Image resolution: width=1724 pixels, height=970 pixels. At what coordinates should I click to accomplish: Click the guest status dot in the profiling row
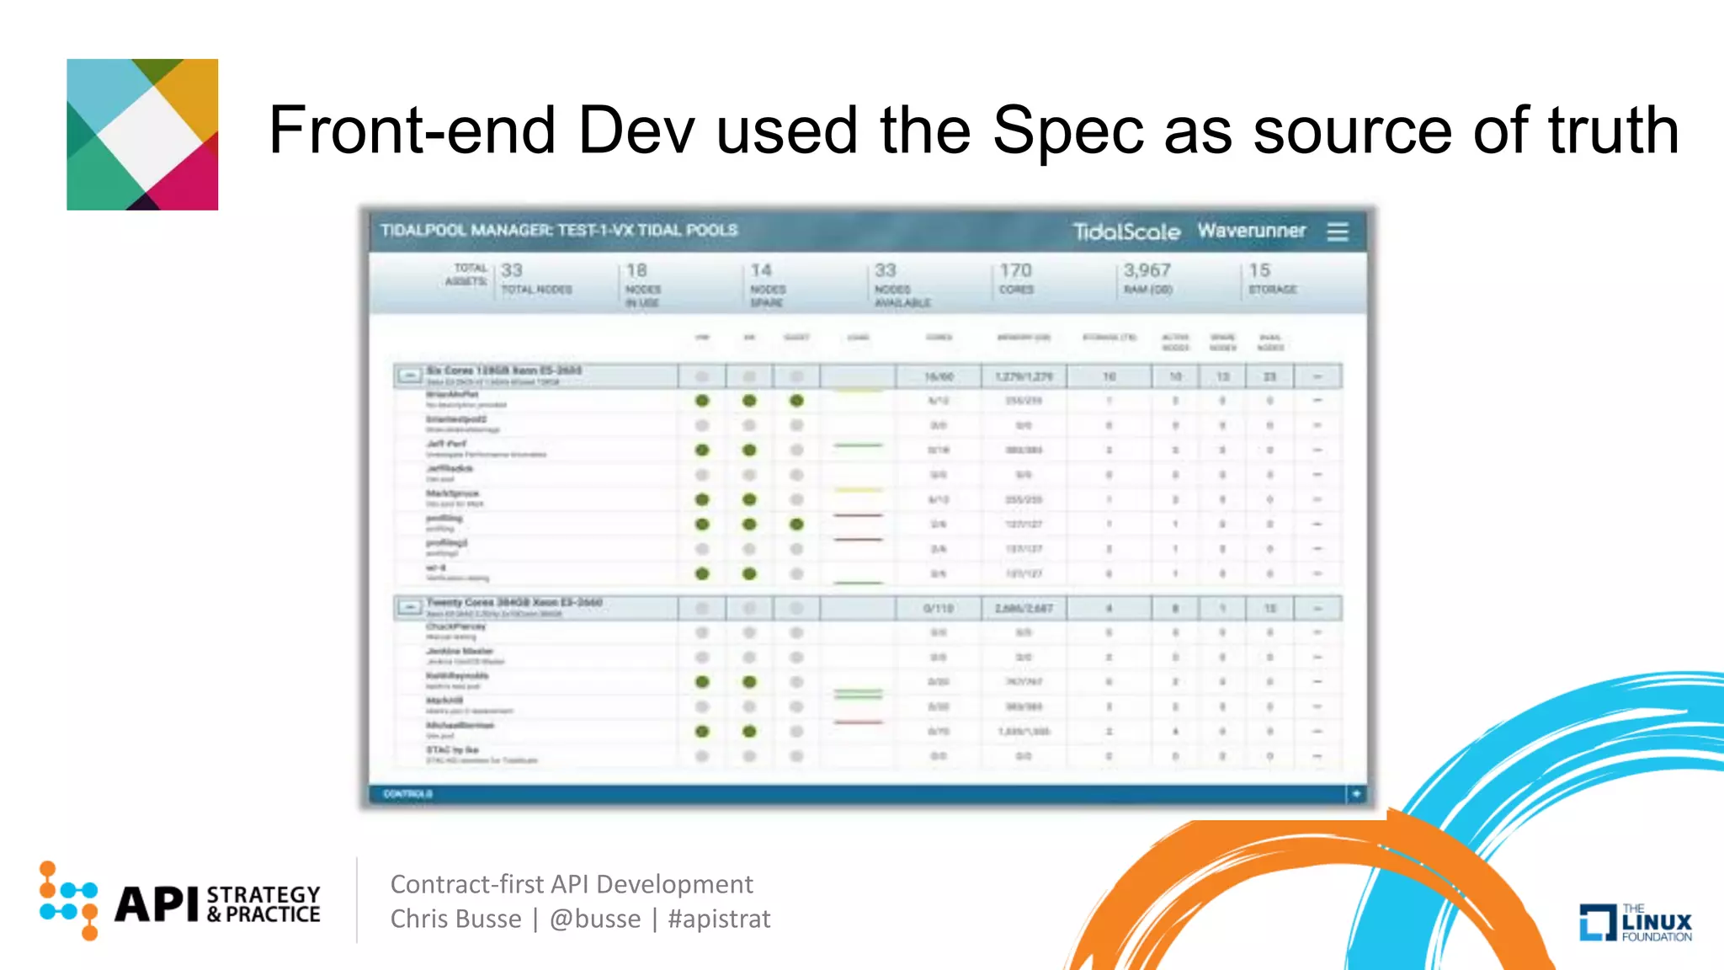(x=796, y=525)
